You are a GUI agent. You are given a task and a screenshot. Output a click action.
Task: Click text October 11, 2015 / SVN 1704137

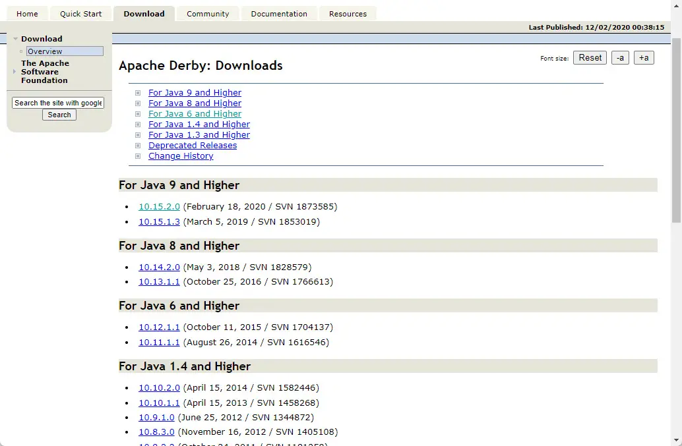(258, 327)
